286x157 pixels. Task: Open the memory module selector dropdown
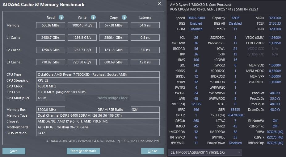coord(205,152)
